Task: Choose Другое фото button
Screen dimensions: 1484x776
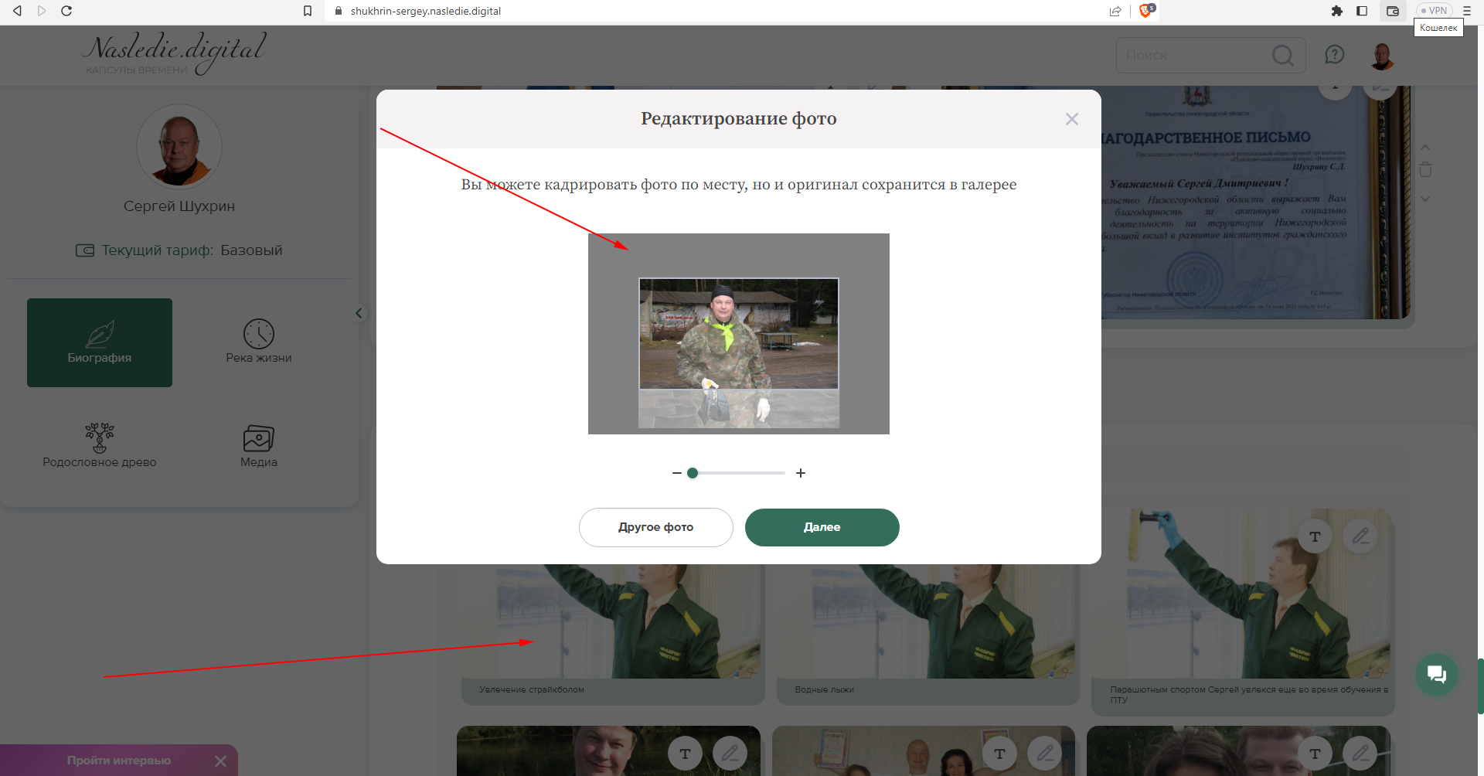Action: (x=655, y=527)
